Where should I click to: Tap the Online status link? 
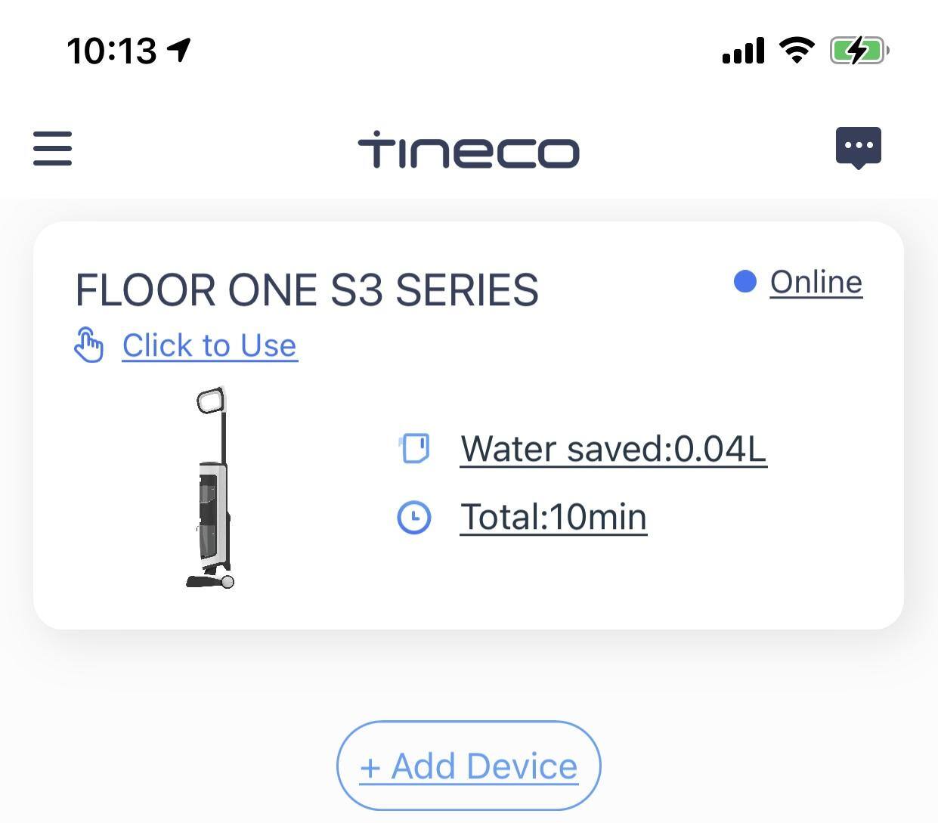pos(816,282)
